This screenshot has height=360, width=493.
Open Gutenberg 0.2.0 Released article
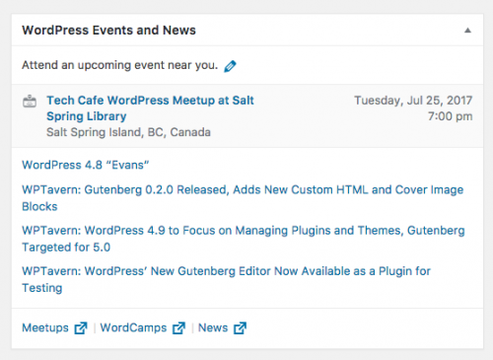coord(243,198)
